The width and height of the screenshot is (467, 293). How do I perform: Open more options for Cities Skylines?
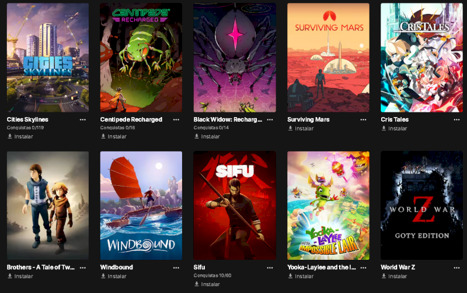pos(83,119)
